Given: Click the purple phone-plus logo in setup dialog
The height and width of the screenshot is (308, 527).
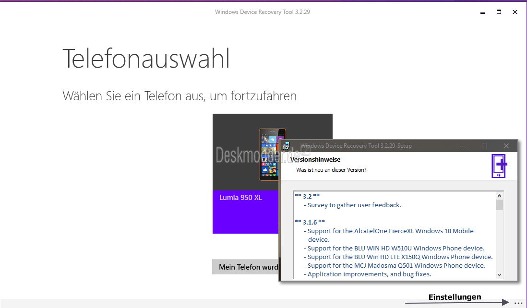Looking at the screenshot, I should pos(499,166).
